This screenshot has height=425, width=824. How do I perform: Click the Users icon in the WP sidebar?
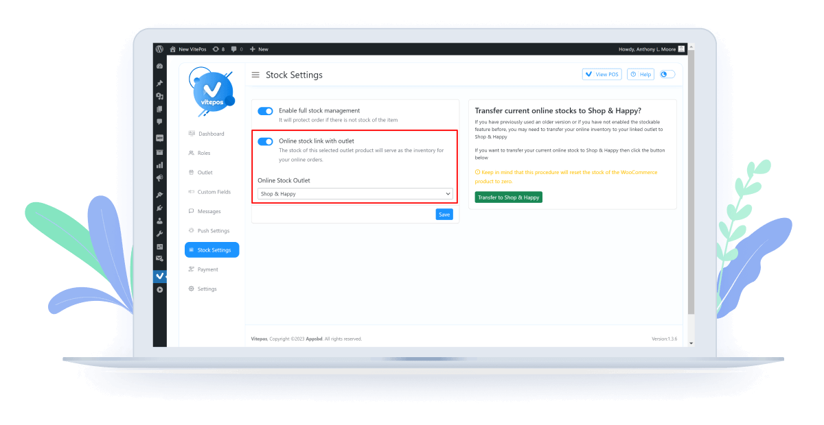tap(159, 221)
